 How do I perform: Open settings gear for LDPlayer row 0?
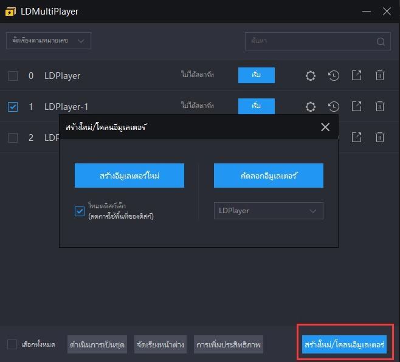tap(311, 75)
